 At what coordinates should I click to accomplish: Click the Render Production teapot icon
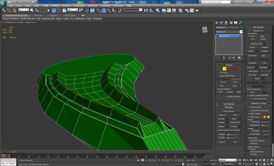coord(197,10)
